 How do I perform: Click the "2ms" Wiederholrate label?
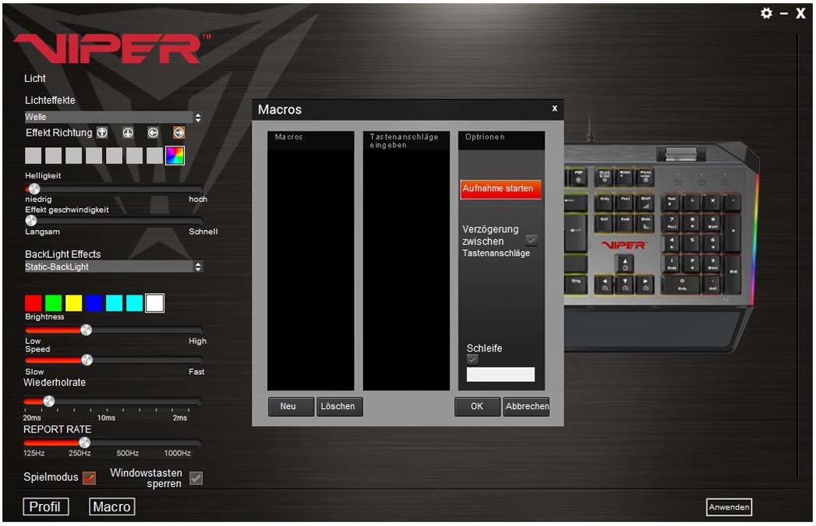coord(180,418)
